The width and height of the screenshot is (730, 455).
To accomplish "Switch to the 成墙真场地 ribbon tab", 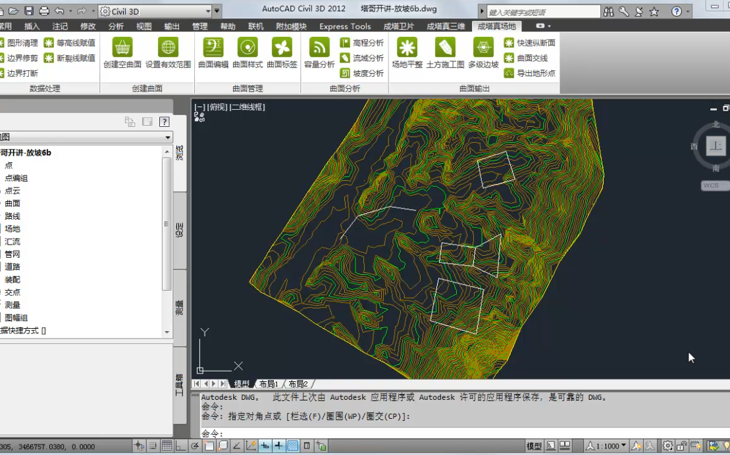I will coord(496,27).
